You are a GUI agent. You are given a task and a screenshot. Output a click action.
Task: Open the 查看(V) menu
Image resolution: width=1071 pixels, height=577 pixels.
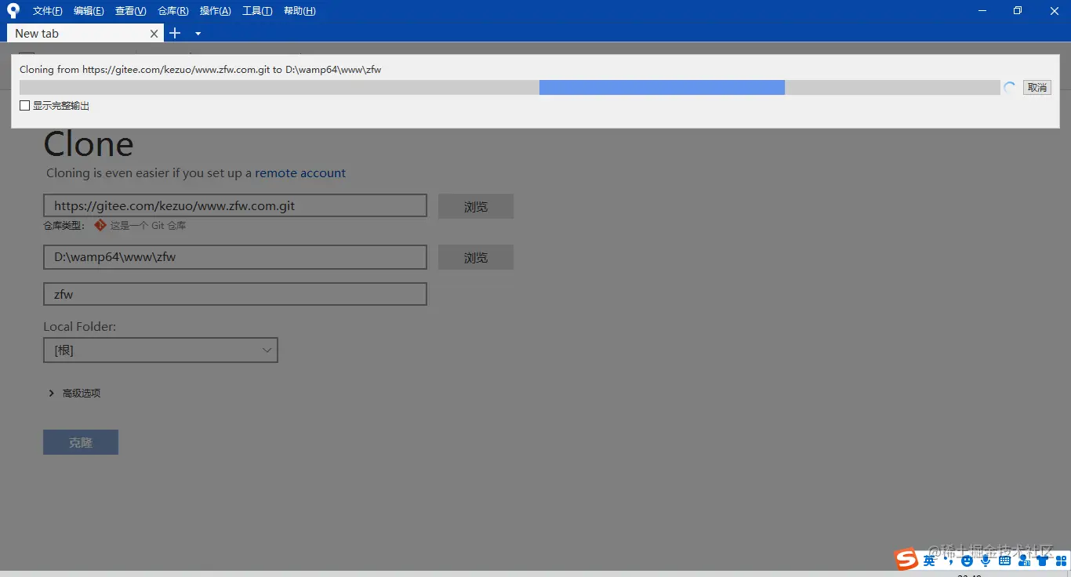pyautogui.click(x=130, y=11)
